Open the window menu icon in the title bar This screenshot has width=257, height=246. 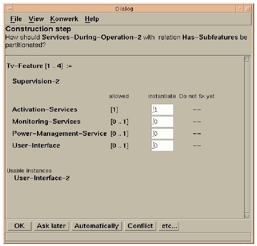(9, 9)
